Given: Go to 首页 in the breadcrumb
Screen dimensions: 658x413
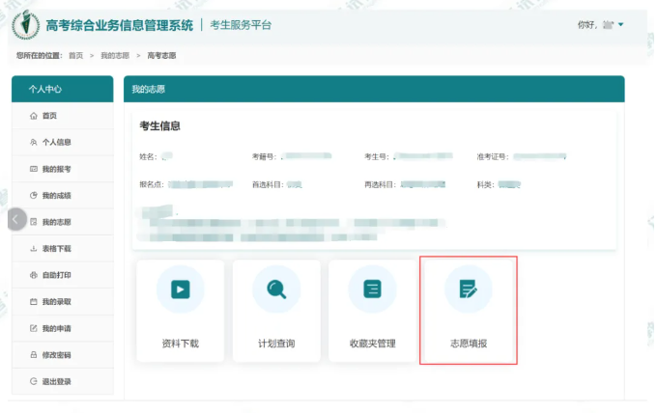Looking at the screenshot, I should (76, 55).
